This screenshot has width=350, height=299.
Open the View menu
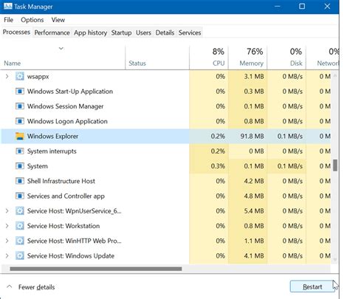coord(58,20)
